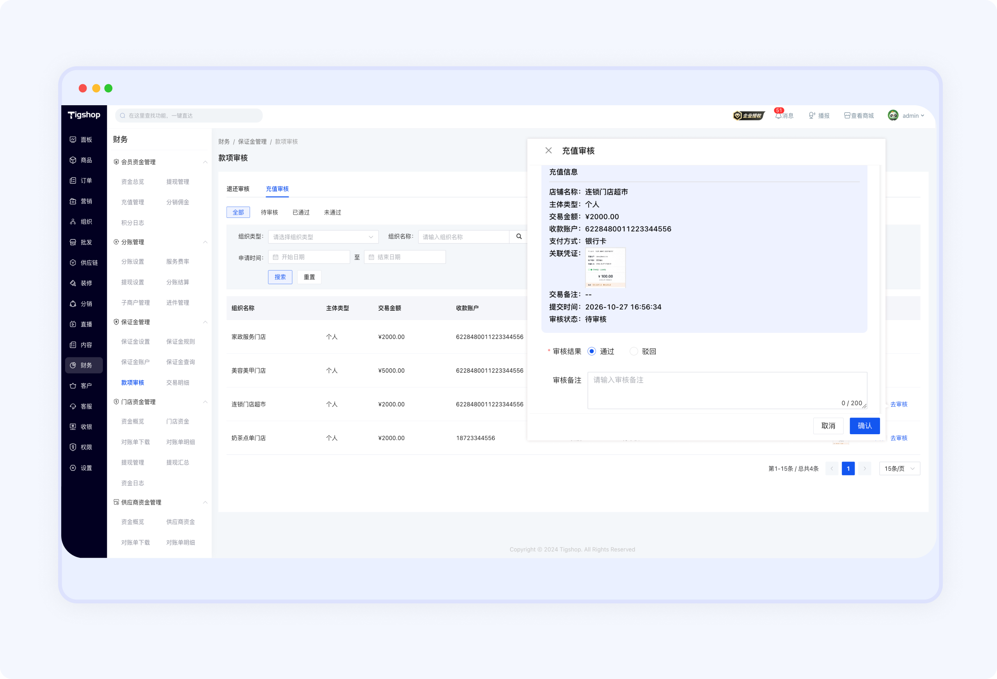Click the magnifier search button beside 组织名称
The width and height of the screenshot is (997, 679).
coord(519,237)
